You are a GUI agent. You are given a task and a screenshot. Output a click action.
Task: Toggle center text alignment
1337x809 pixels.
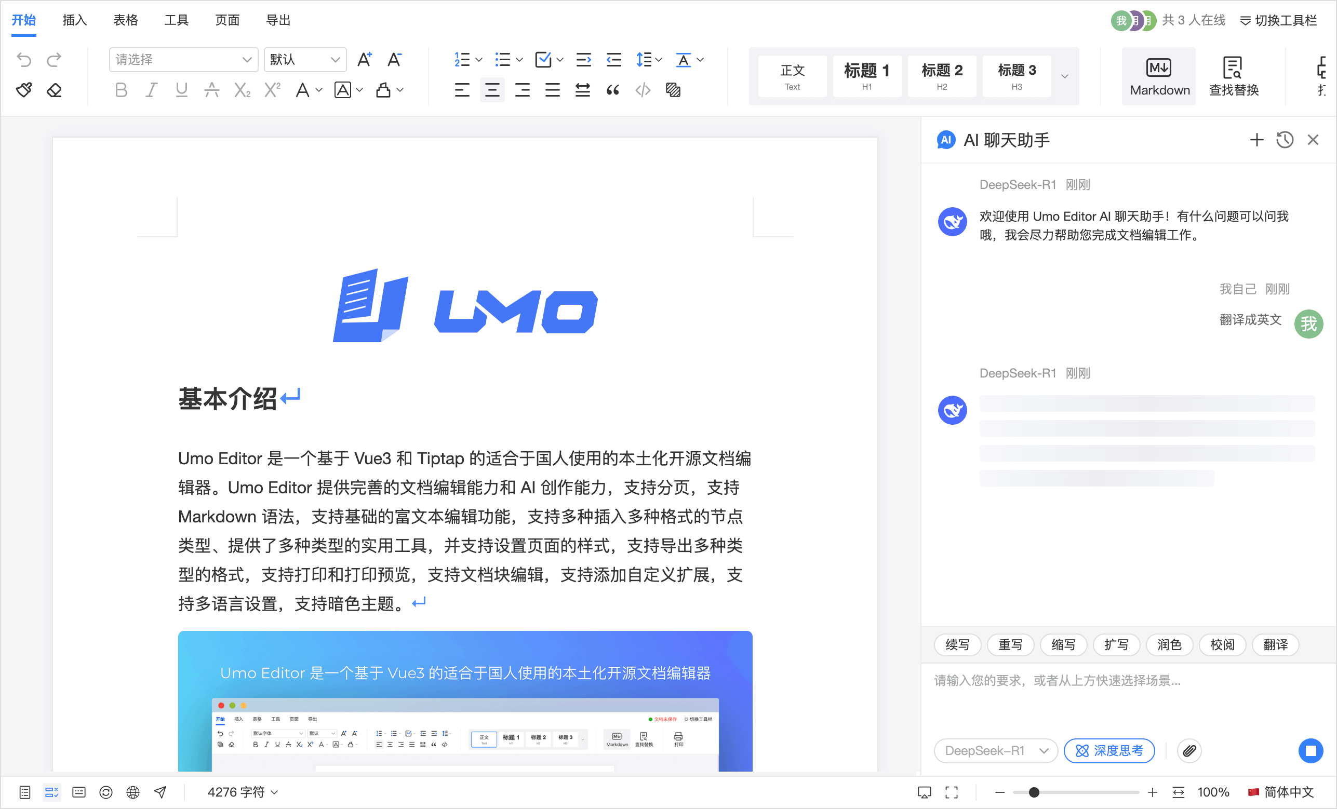492,90
